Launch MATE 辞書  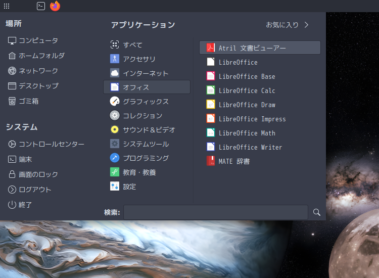[x=260, y=161]
